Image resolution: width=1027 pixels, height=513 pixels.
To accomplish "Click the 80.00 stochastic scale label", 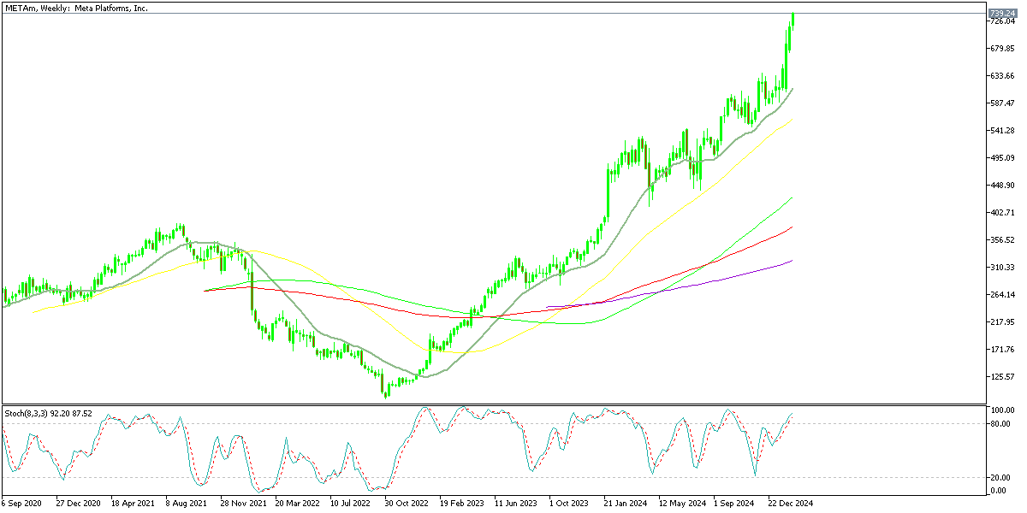I will pos(1001,424).
